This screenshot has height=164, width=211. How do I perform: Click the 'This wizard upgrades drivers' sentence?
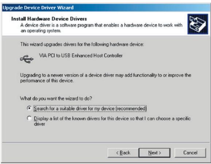coord(82,44)
